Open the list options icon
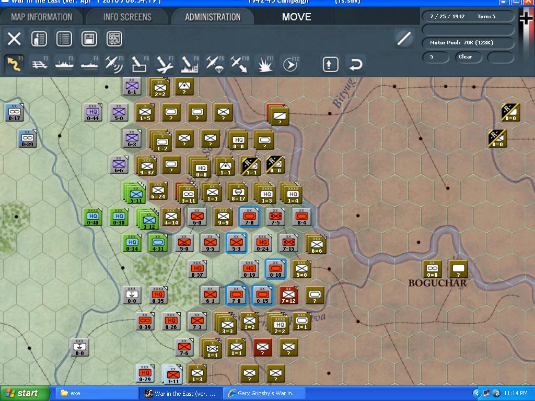Viewport: 535px width, 401px height. (x=64, y=39)
